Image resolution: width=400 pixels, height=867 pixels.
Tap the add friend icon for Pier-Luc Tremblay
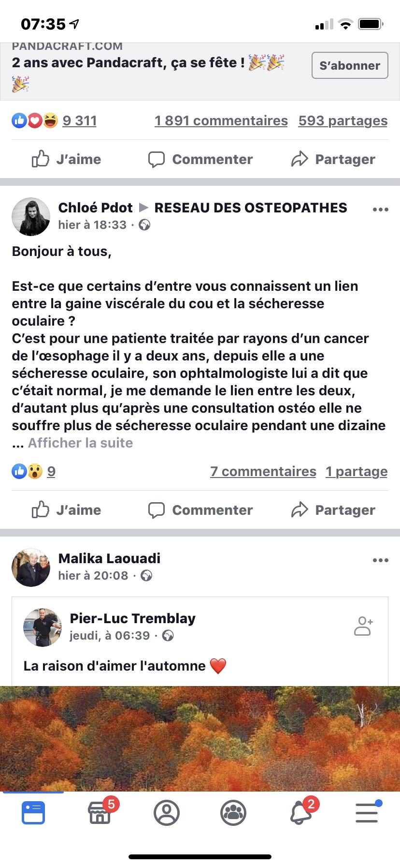pyautogui.click(x=363, y=625)
